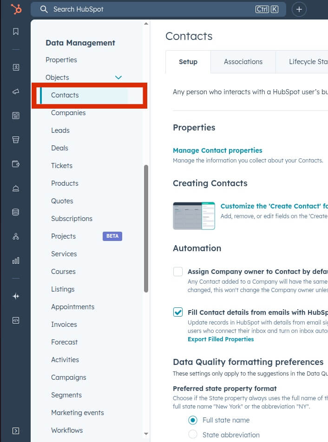
Task: Click the plus quick-create button
Action: coord(299,9)
